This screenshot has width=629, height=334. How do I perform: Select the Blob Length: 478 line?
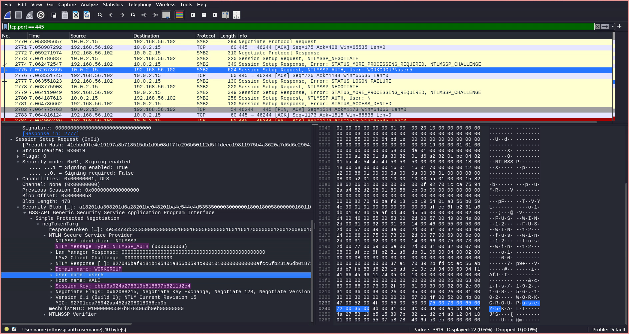pyautogui.click(x=46, y=202)
